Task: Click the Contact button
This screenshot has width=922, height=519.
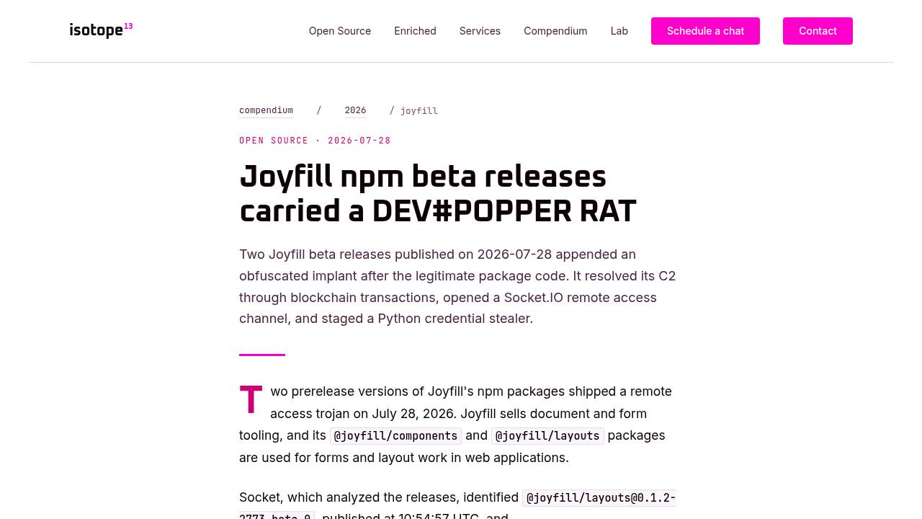Action: click(x=818, y=31)
